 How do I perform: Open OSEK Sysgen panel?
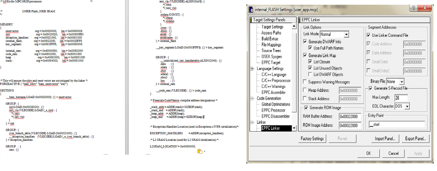(x=271, y=56)
